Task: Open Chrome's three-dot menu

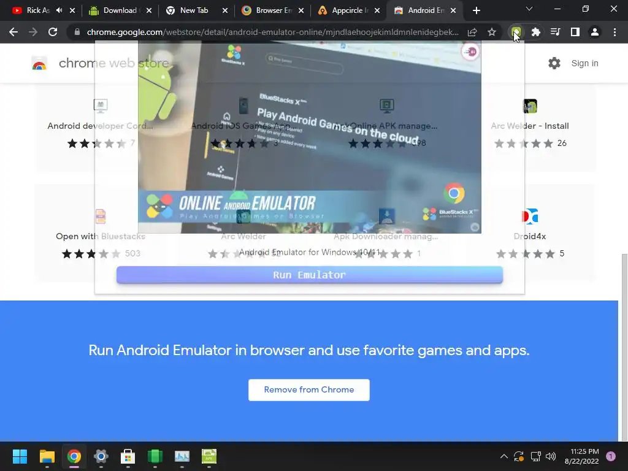Action: pyautogui.click(x=615, y=32)
